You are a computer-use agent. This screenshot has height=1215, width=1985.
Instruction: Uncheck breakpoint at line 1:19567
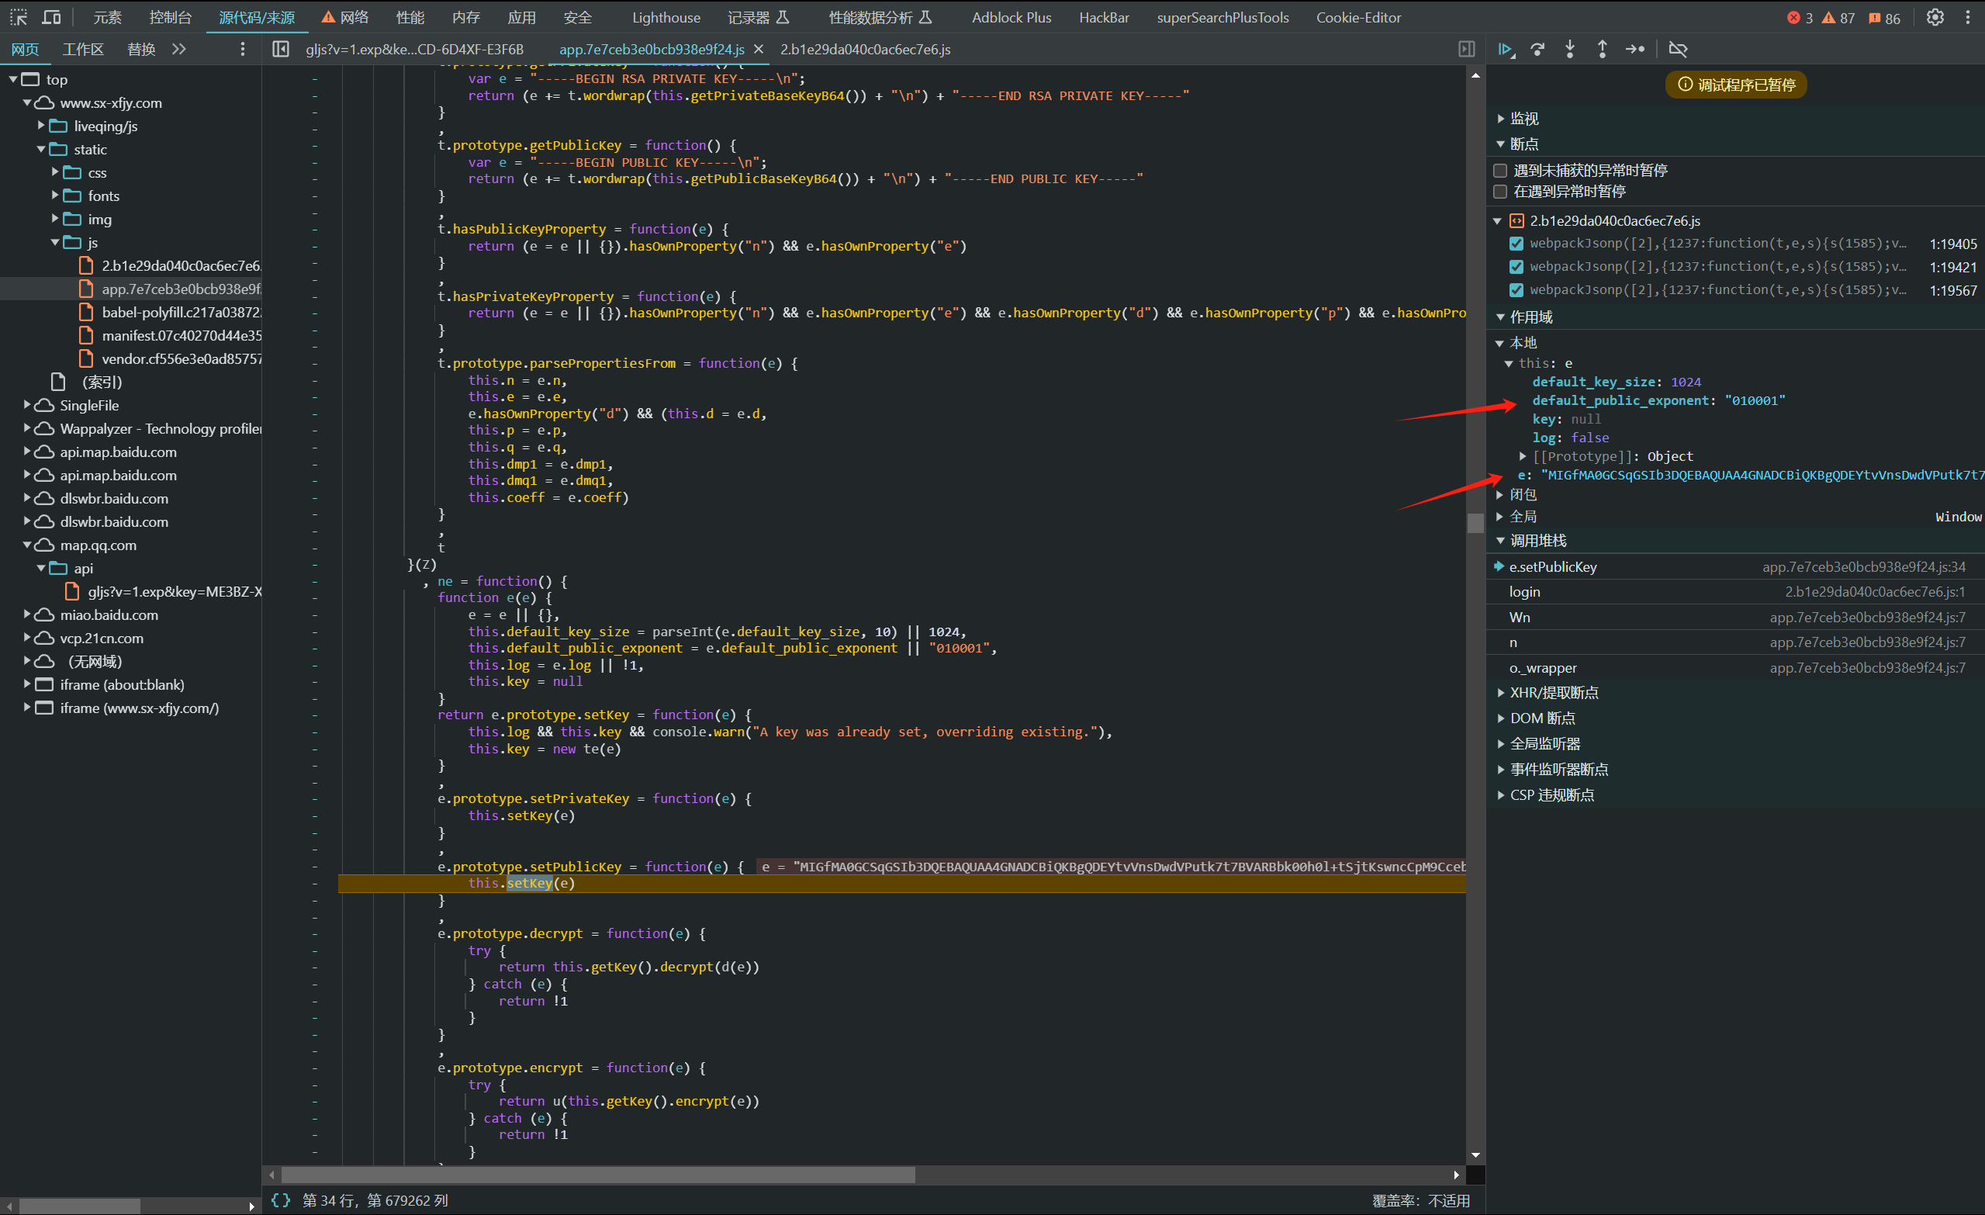[x=1516, y=290]
